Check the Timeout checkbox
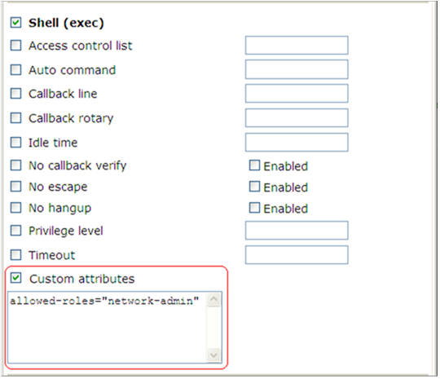The width and height of the screenshot is (440, 379). pos(15,255)
